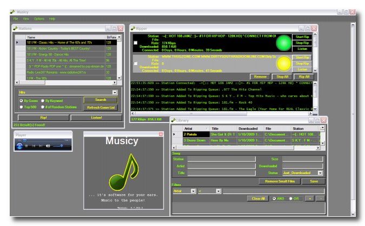Image resolution: width=365 pixels, height=226 pixels.
Task: Mute audio with the Player speaker icon
Action: [48, 146]
